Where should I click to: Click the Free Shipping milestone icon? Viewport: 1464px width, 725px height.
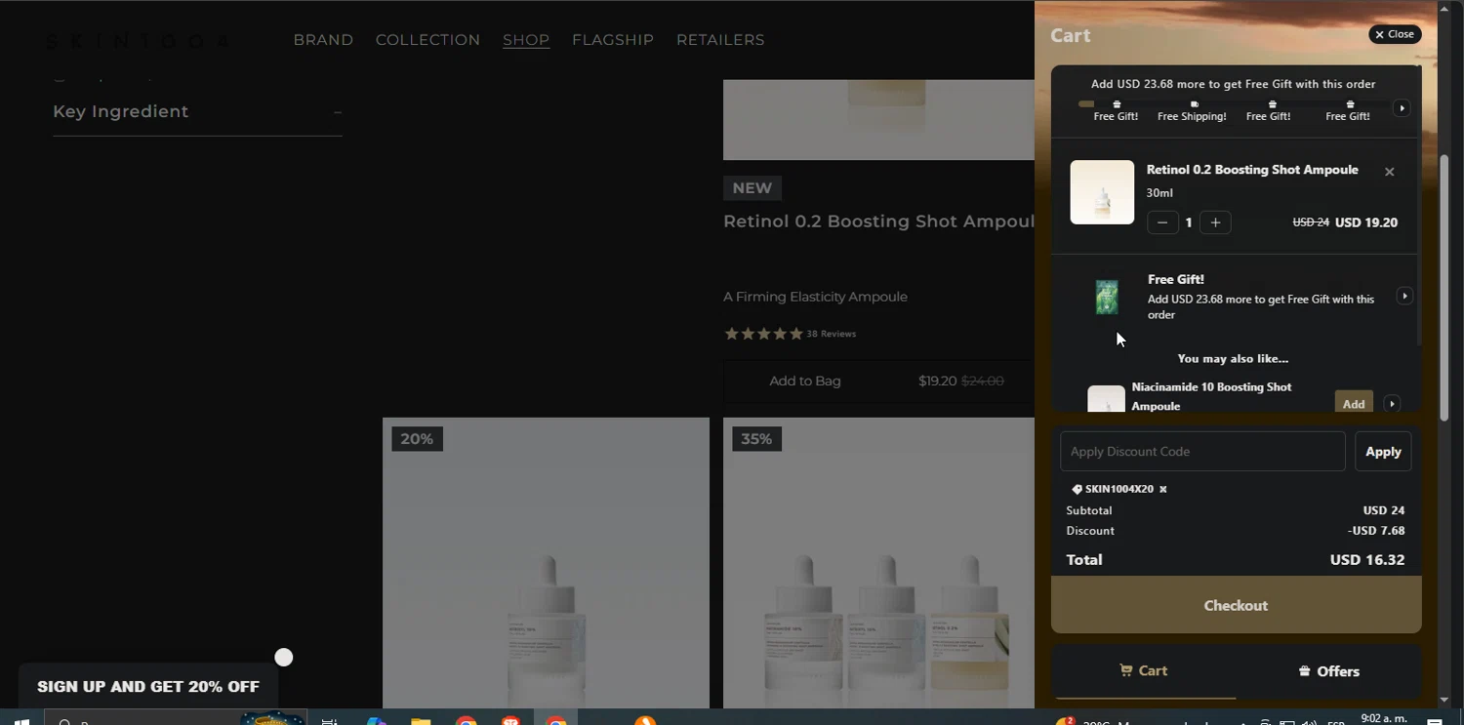1194,103
